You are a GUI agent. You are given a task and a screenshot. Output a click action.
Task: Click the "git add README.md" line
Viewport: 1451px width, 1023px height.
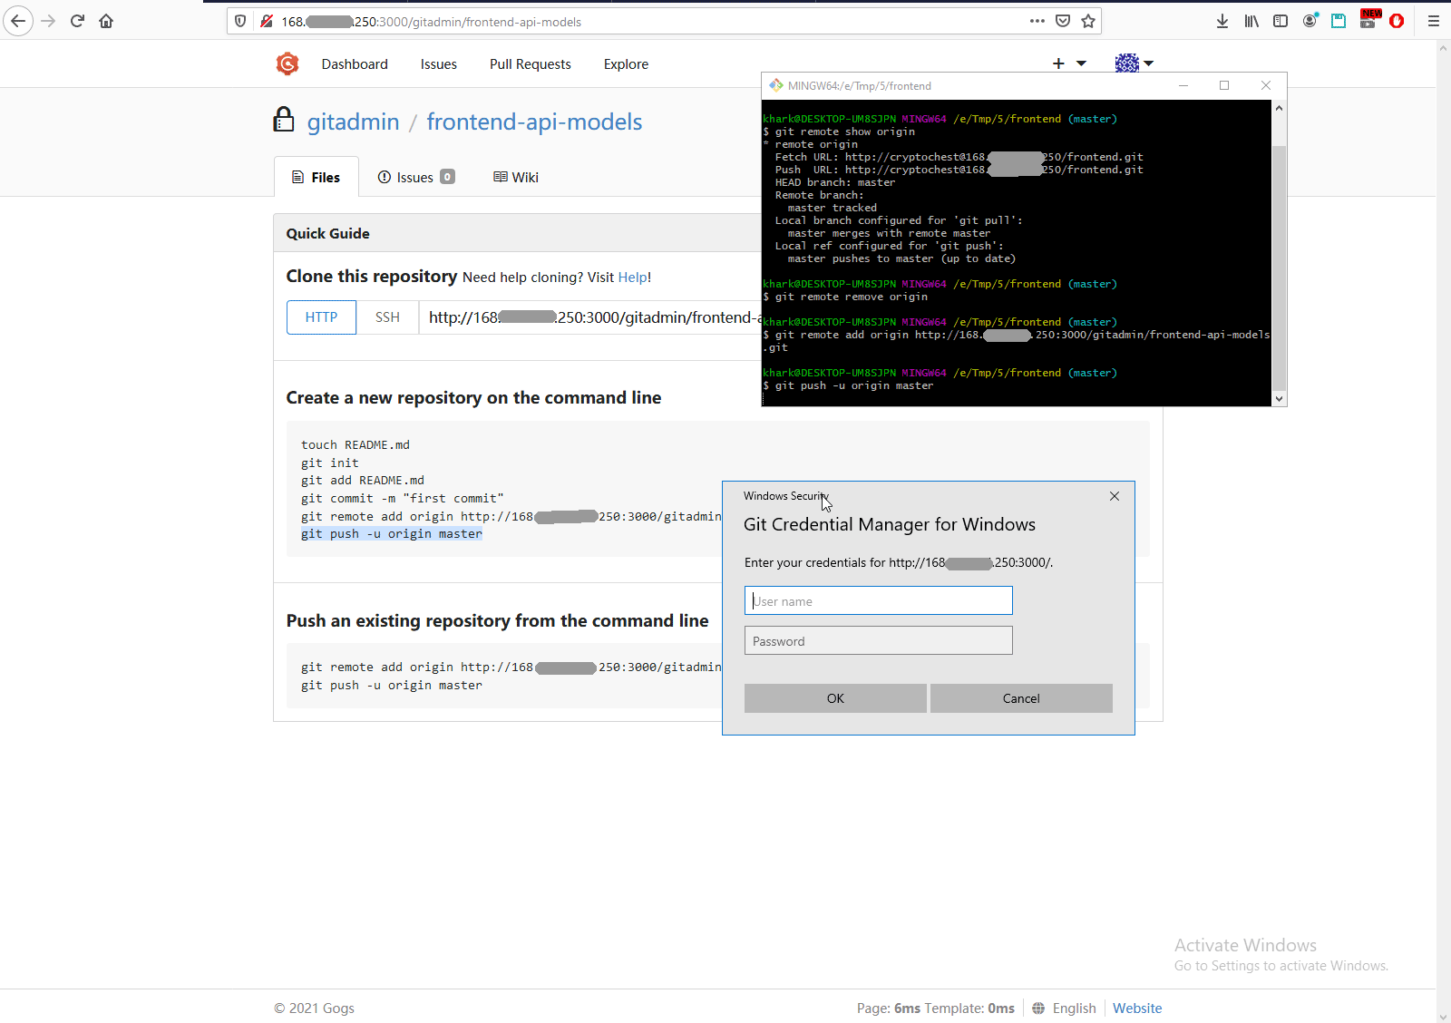click(363, 481)
